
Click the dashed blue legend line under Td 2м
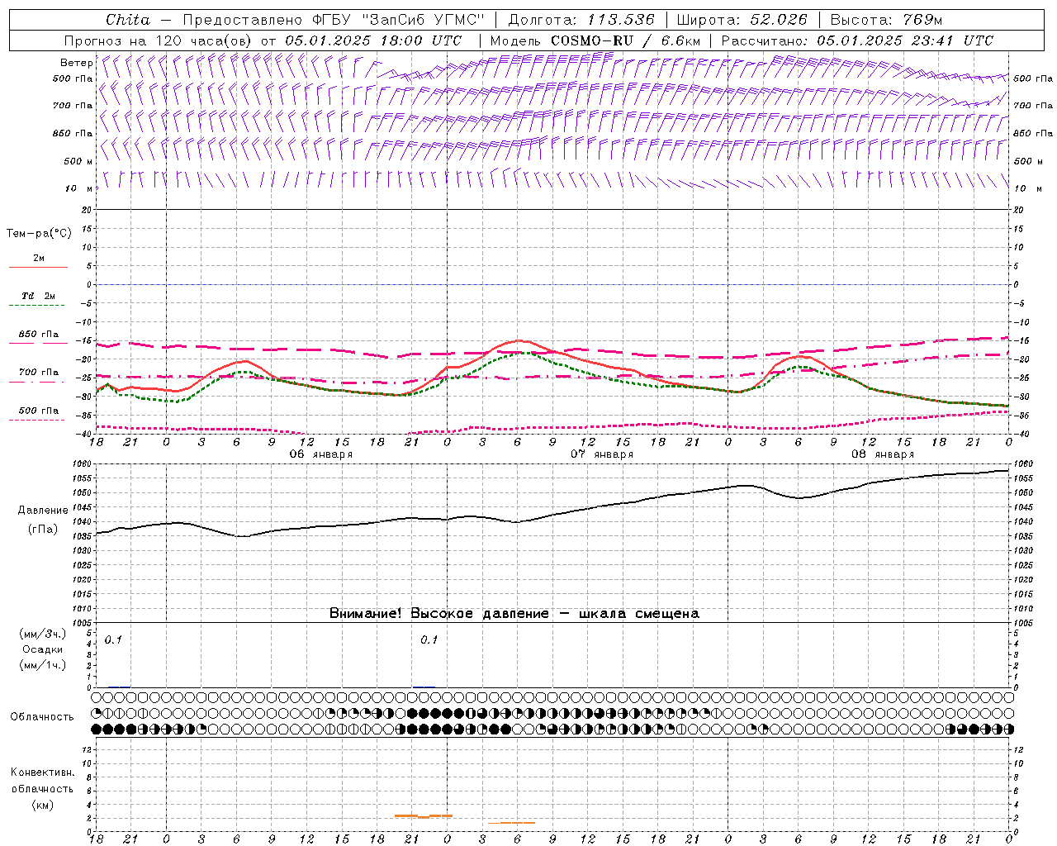tap(38, 306)
